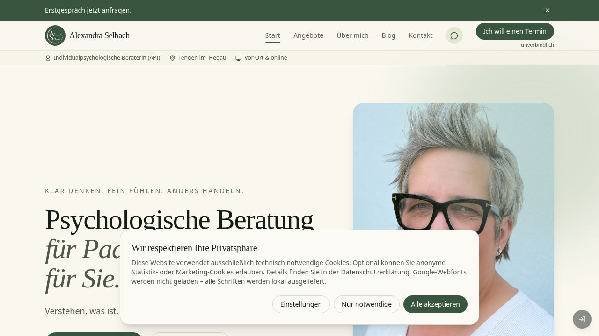Click the Alexandra Selbach round logo
Image resolution: width=599 pixels, height=336 pixels.
[x=55, y=35]
